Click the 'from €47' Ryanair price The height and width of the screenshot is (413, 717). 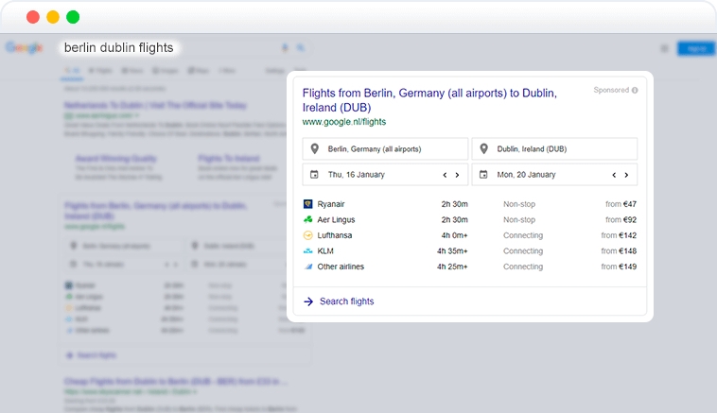tap(621, 204)
